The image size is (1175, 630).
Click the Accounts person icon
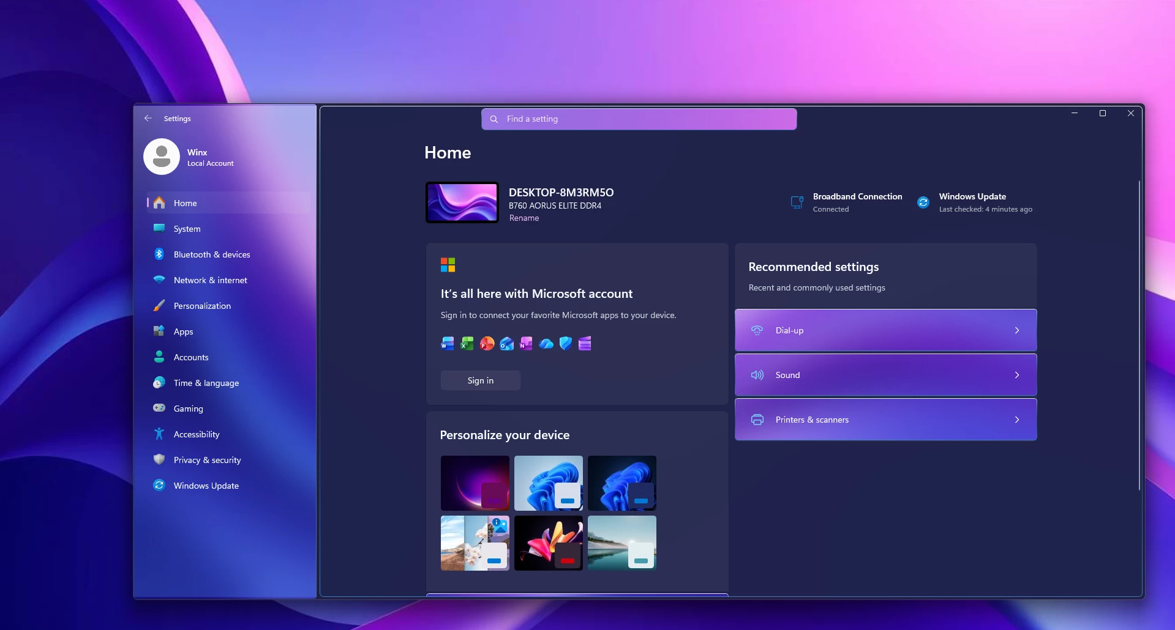(x=159, y=357)
